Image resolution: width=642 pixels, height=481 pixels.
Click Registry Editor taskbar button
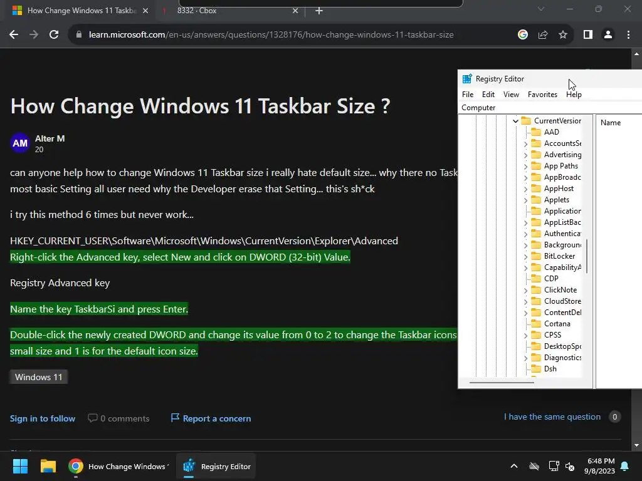pos(216,466)
